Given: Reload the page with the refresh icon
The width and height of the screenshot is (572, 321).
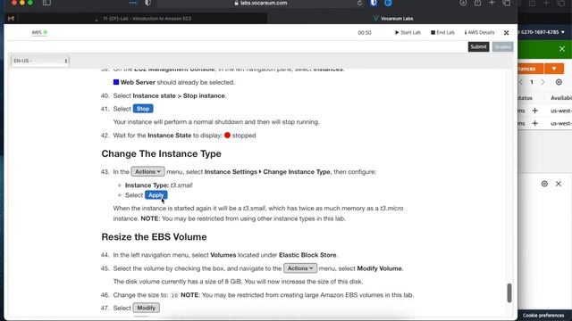Looking at the screenshot, I should [x=359, y=3].
